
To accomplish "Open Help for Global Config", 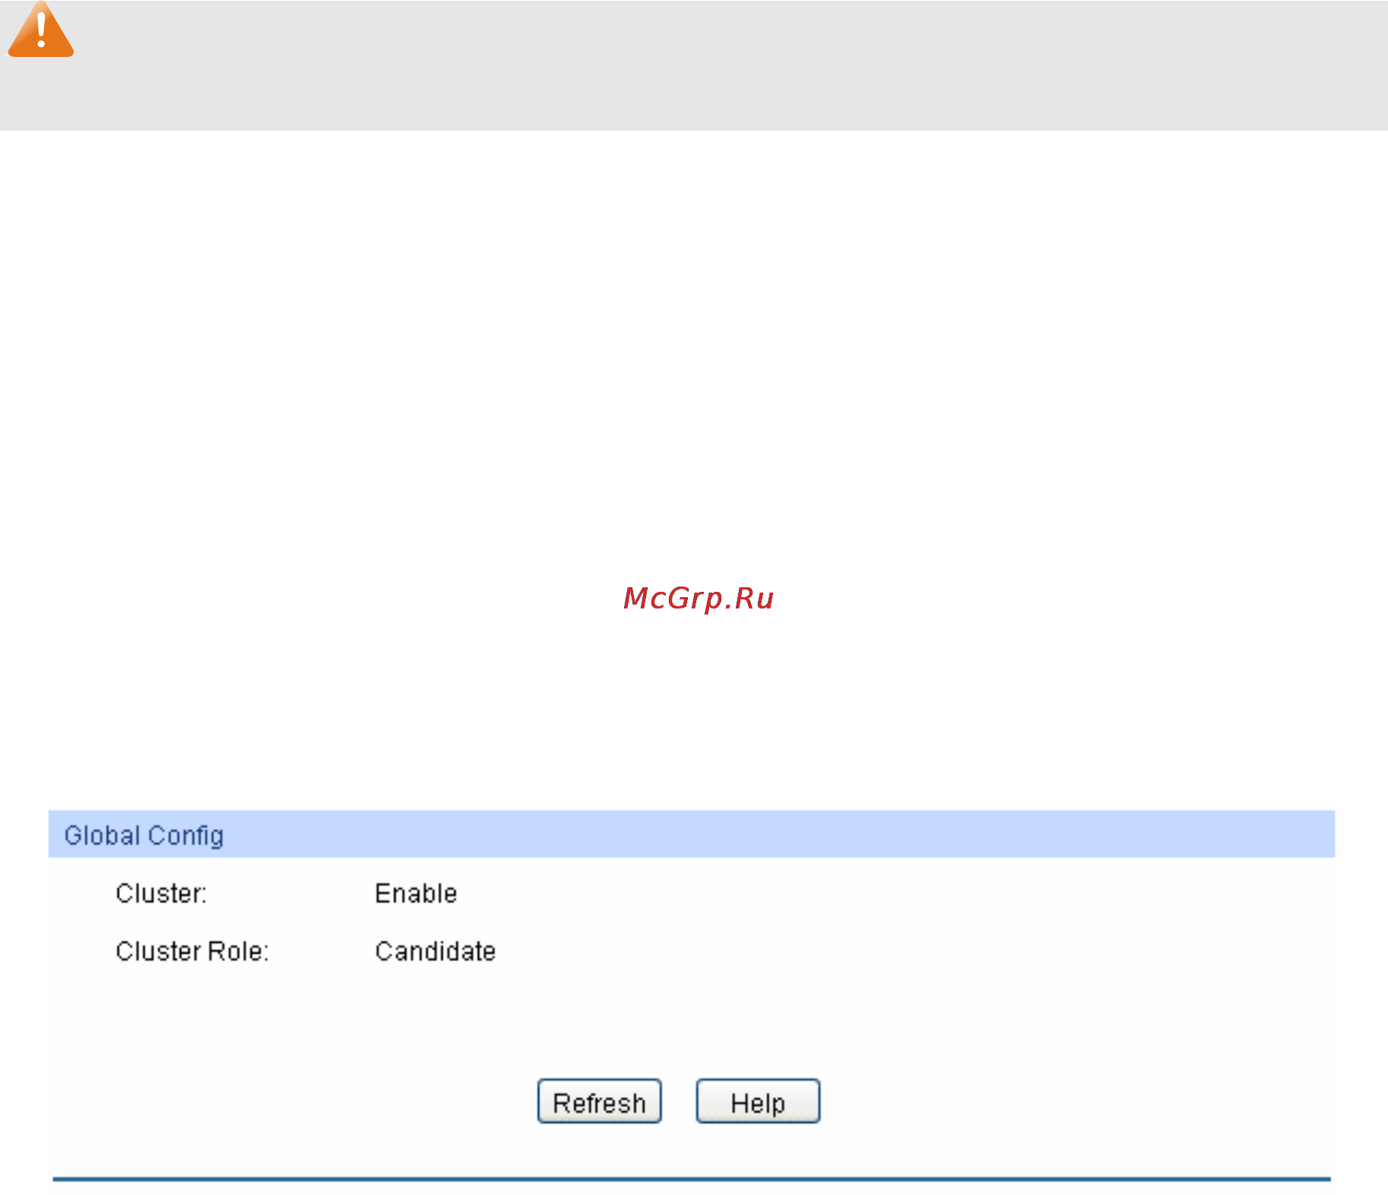I will click(758, 1101).
